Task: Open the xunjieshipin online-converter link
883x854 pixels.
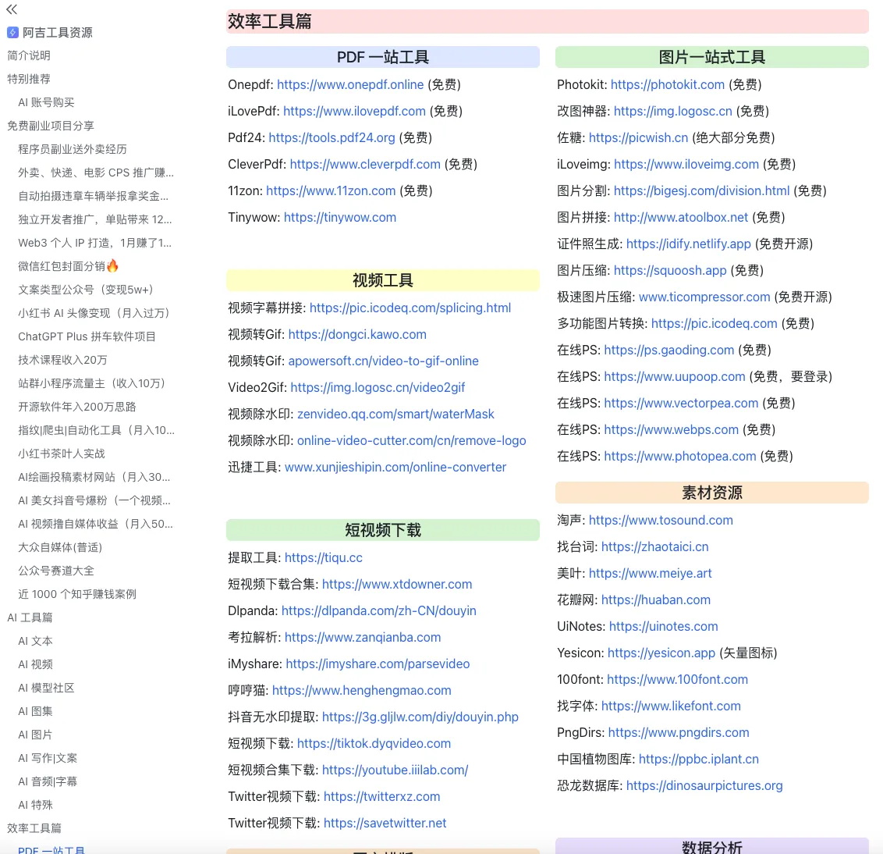Action: coord(395,467)
